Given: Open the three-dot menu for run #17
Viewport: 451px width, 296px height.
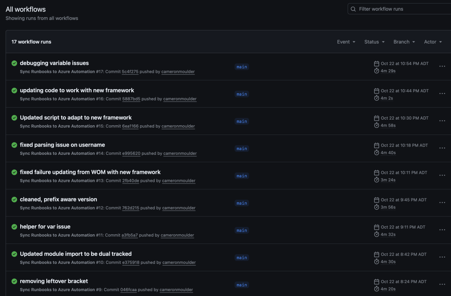Looking at the screenshot, I should (x=442, y=67).
